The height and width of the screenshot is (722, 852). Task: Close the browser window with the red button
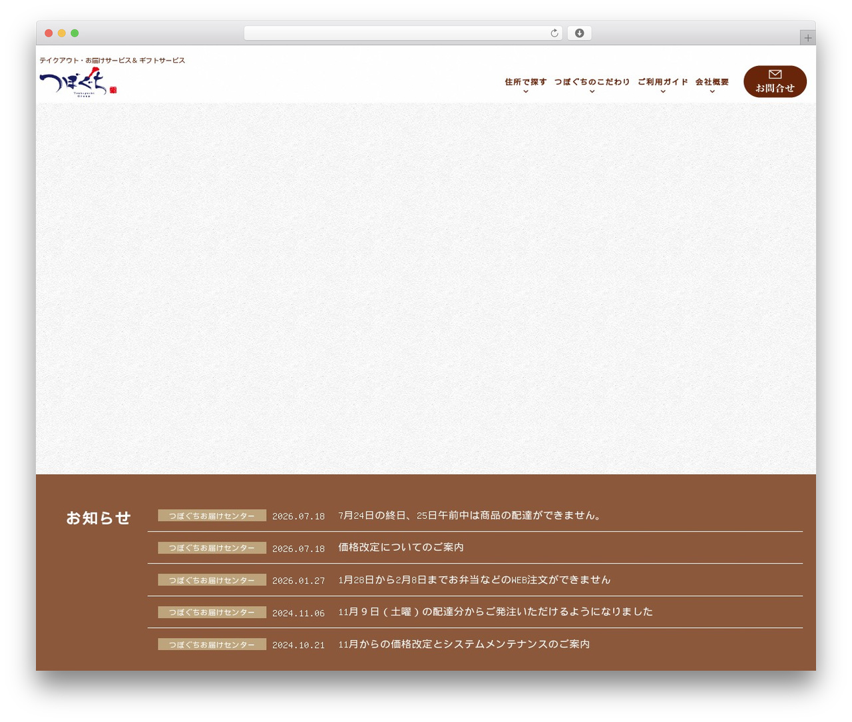[x=49, y=33]
